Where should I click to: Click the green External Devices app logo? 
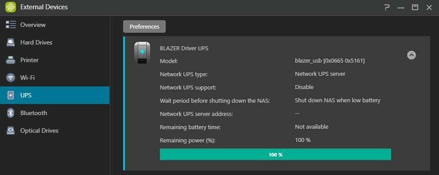click(11, 7)
